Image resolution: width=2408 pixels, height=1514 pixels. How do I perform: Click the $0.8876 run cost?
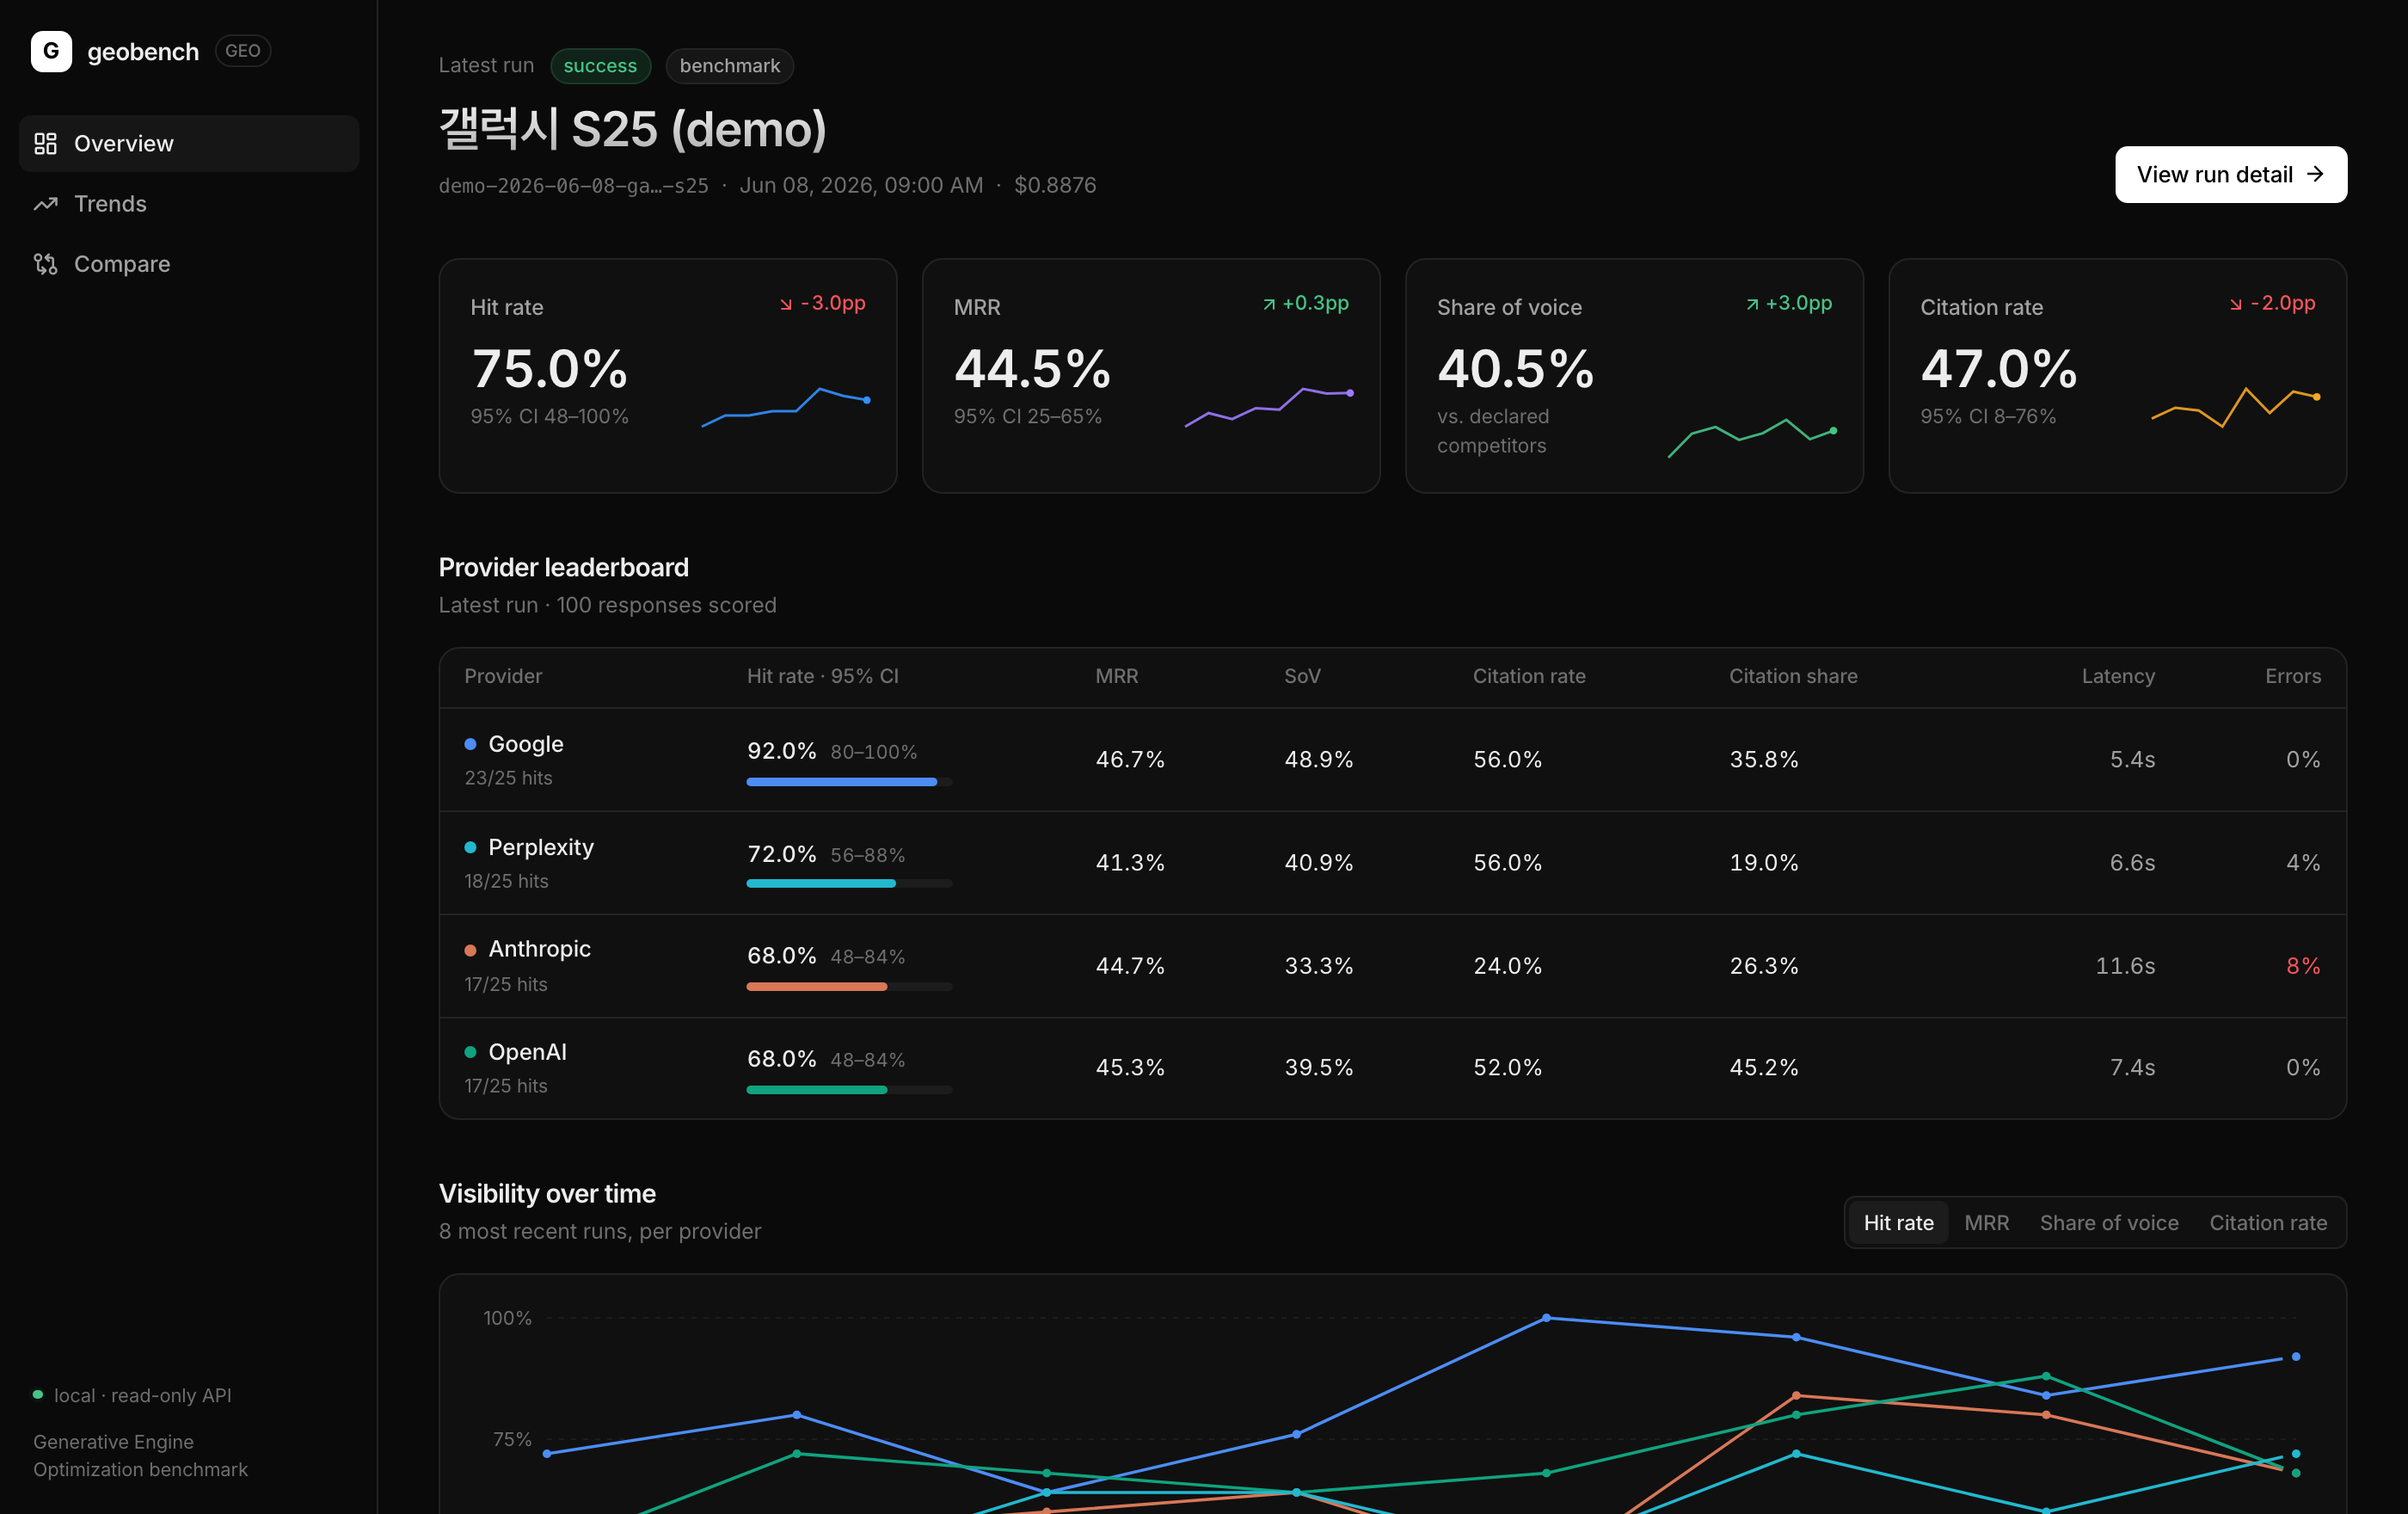coord(1055,186)
